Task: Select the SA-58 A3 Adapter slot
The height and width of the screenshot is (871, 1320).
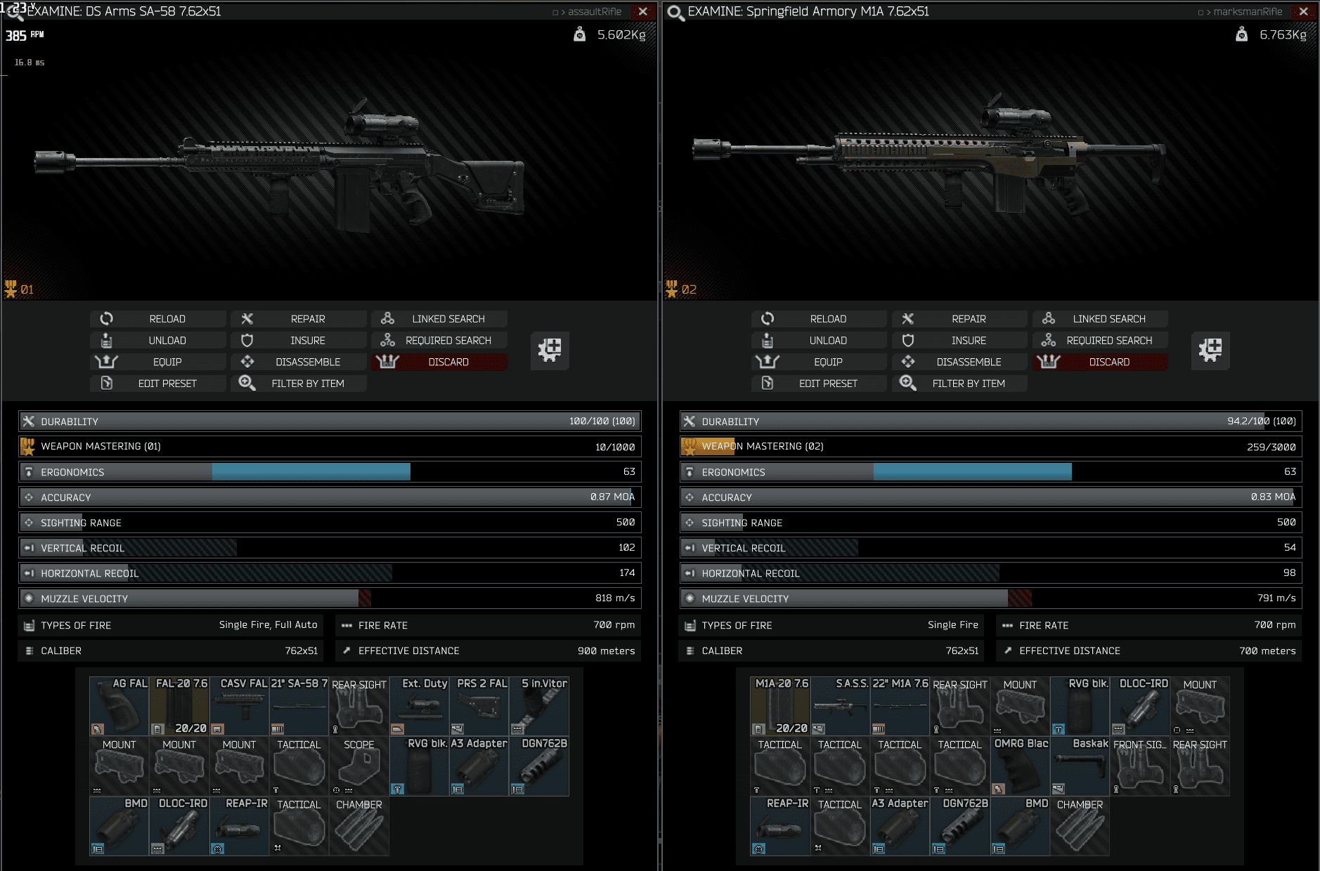Action: (x=479, y=766)
